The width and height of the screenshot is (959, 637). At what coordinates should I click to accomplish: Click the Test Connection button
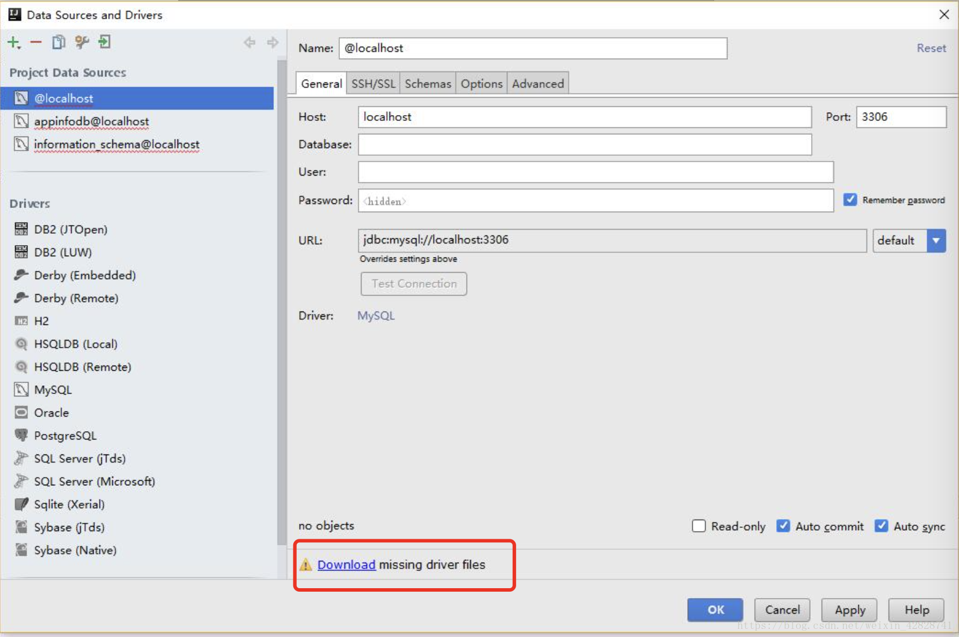click(x=414, y=284)
